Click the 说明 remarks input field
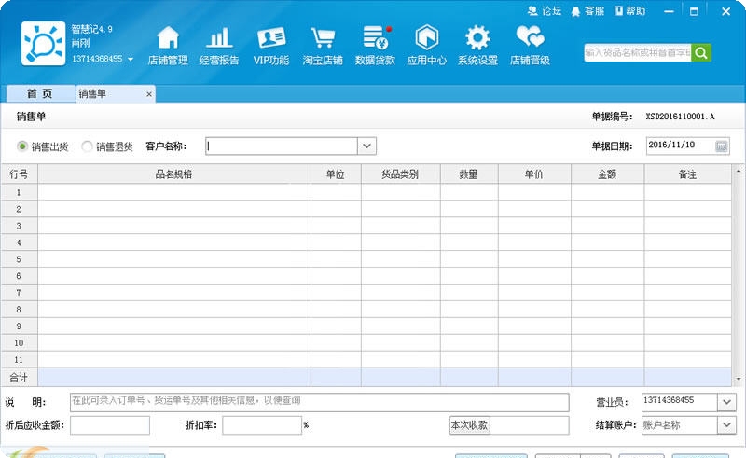 coord(319,402)
